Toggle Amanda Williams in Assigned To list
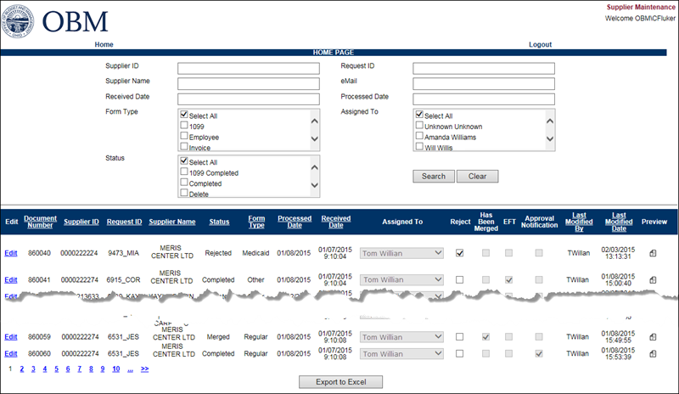The image size is (679, 394). tap(419, 137)
